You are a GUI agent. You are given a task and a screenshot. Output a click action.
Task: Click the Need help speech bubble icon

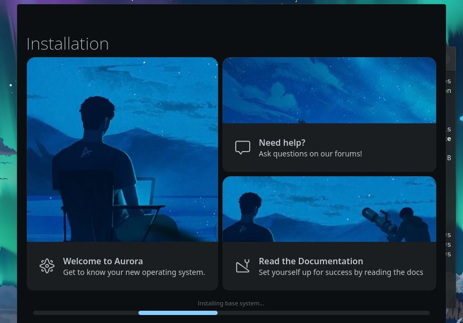pyautogui.click(x=243, y=147)
